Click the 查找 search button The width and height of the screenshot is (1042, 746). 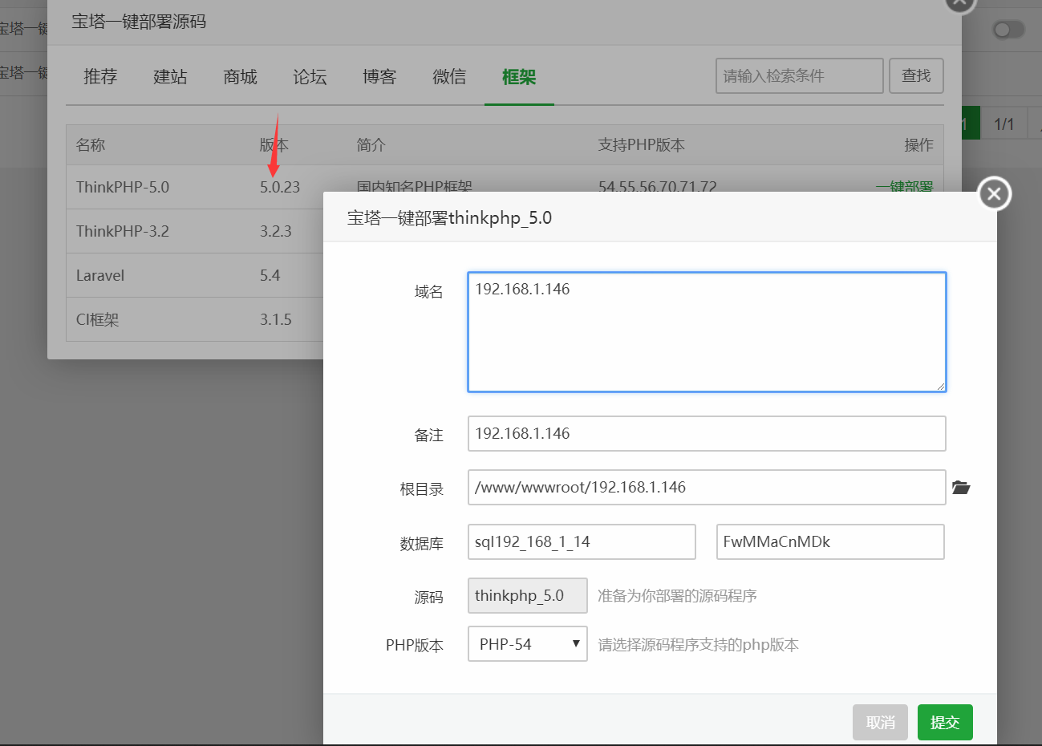pos(916,75)
